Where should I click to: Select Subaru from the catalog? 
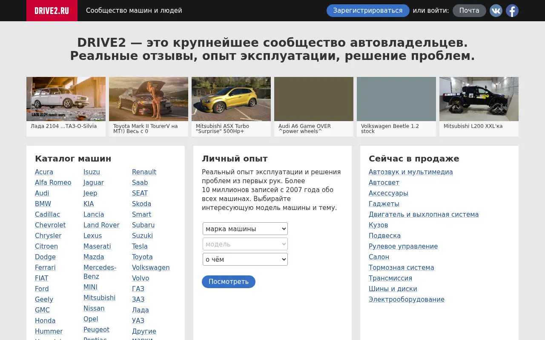[x=143, y=225]
